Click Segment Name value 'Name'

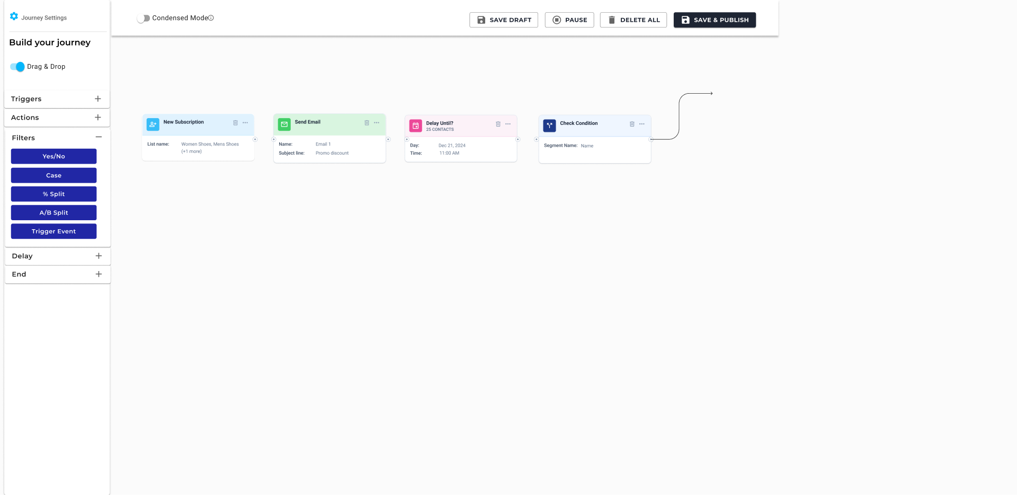point(587,146)
